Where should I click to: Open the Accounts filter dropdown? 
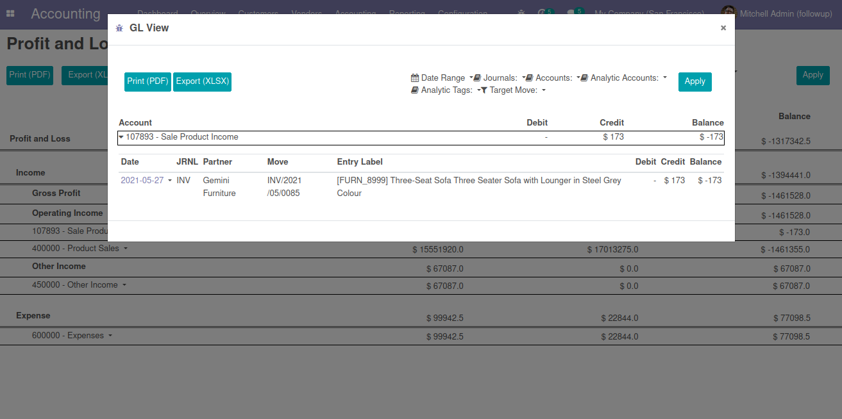point(552,78)
